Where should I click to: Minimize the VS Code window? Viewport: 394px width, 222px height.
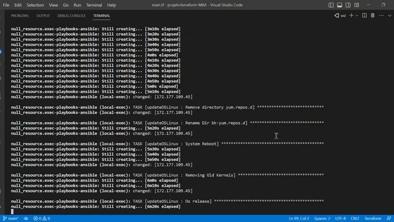click(x=369, y=5)
